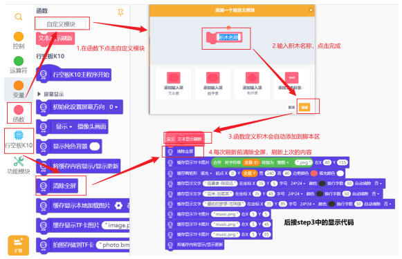Pick red 边框颜色 swatch
The height and width of the screenshot is (259, 402).
314,173
